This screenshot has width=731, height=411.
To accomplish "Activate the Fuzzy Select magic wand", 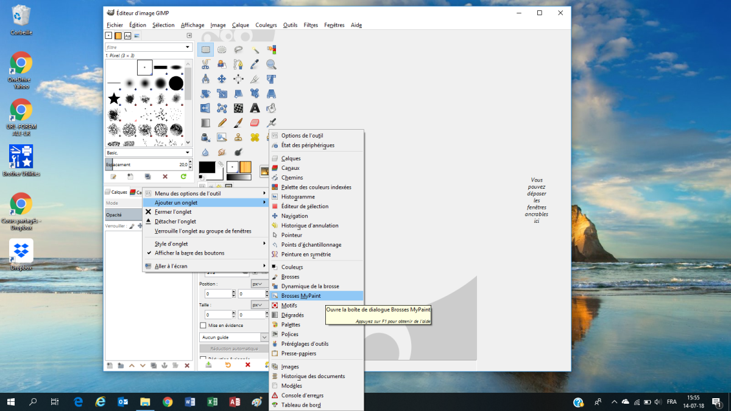I will [255, 50].
